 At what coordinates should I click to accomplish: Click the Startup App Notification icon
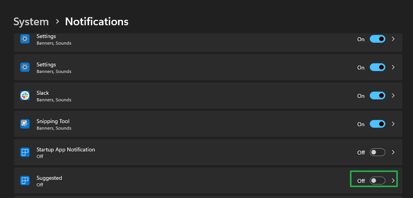[x=25, y=153]
